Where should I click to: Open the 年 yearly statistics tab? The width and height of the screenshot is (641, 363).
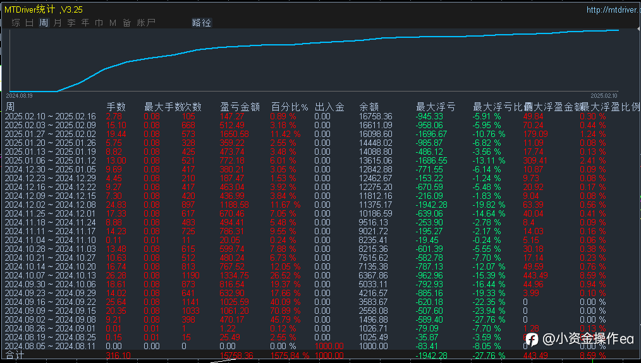85,23
